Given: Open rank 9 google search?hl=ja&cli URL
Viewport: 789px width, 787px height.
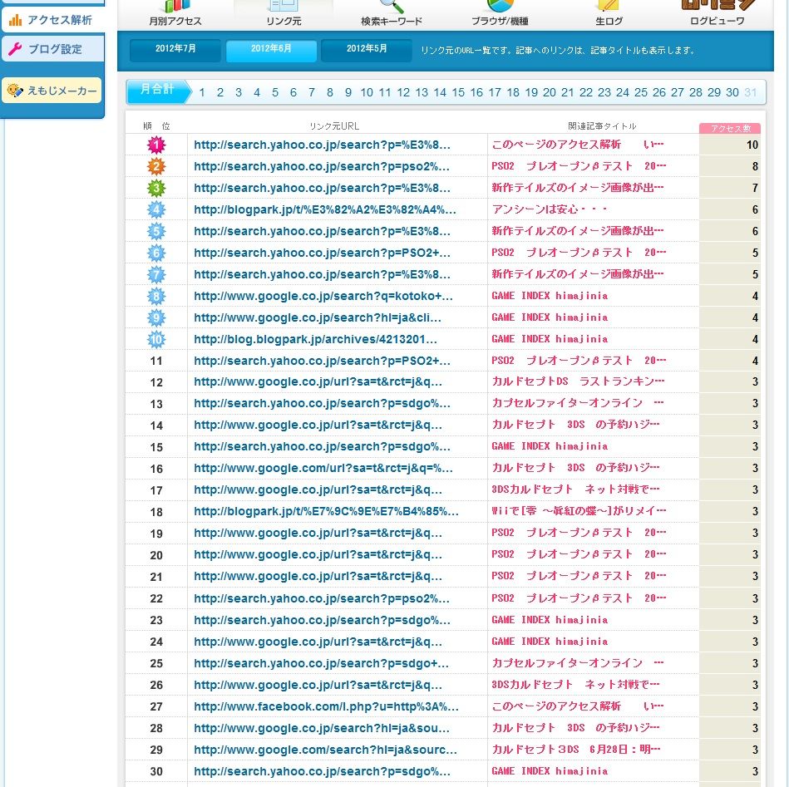Looking at the screenshot, I should click(318, 317).
